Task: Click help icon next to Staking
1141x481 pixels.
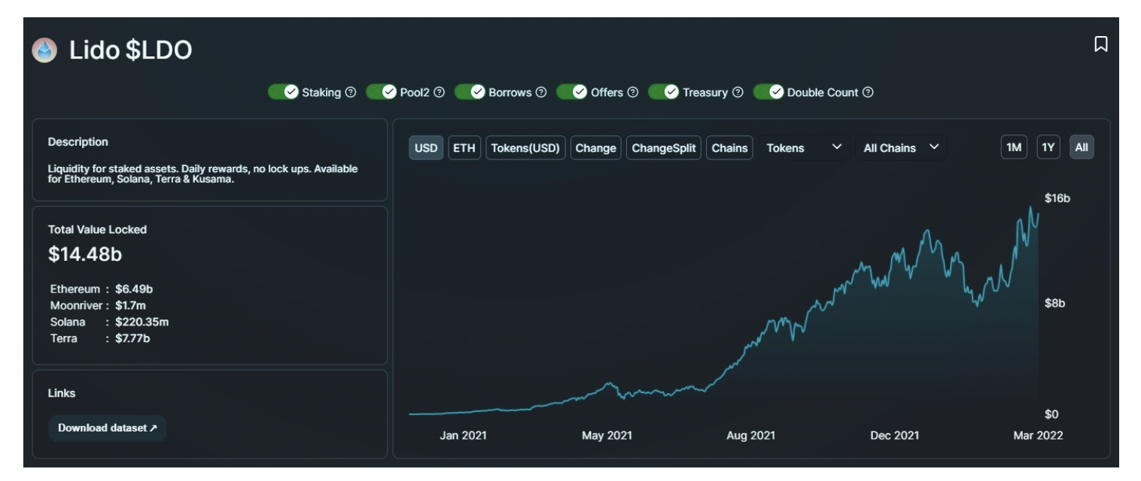Action: click(x=350, y=92)
